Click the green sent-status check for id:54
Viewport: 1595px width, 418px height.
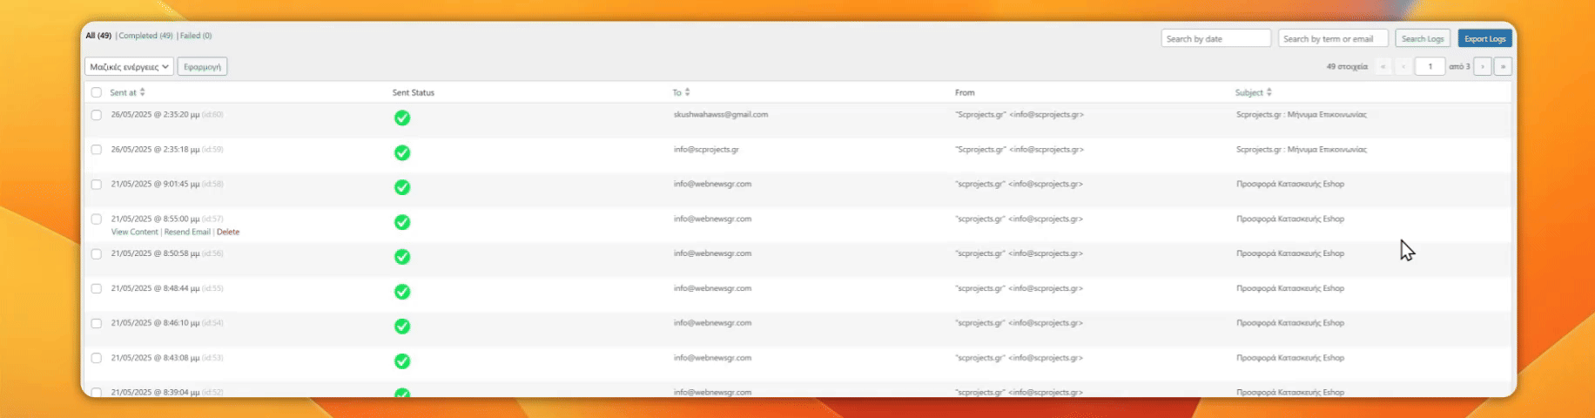402,327
